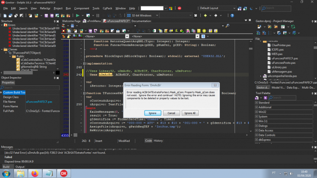Image resolution: width=317 pixels, height=178 pixels.
Task: Open Firefox from the taskbar
Action: pos(35,173)
